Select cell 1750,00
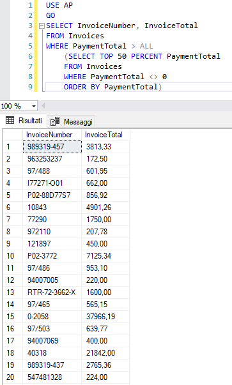Image resolution: width=232 pixels, height=385 pixels. (x=105, y=220)
